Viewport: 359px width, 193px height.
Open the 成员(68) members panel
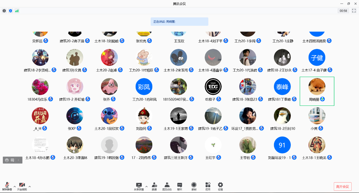pos(167,186)
